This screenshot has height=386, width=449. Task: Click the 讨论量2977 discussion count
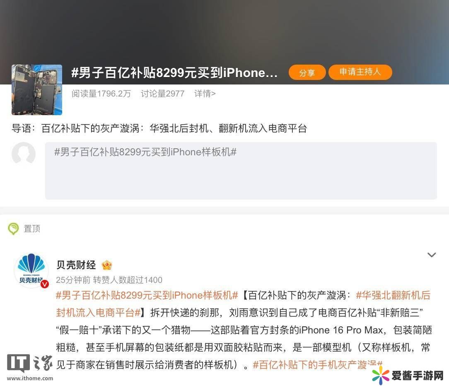tap(162, 94)
